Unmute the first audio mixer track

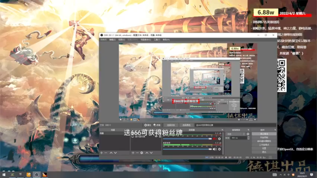point(214,139)
